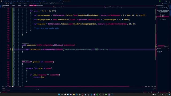Viewport: 171px width, 96px height.
Task: Click the Visual Studio logo icon
Action: 1,1
